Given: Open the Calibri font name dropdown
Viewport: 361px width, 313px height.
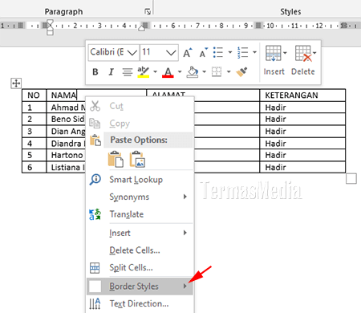Looking at the screenshot, I should coord(132,52).
